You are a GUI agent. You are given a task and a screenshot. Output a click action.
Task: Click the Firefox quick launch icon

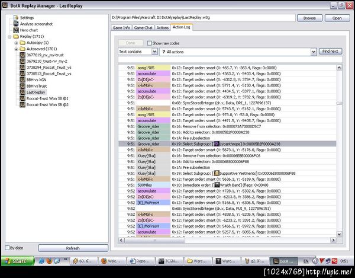coord(49,261)
